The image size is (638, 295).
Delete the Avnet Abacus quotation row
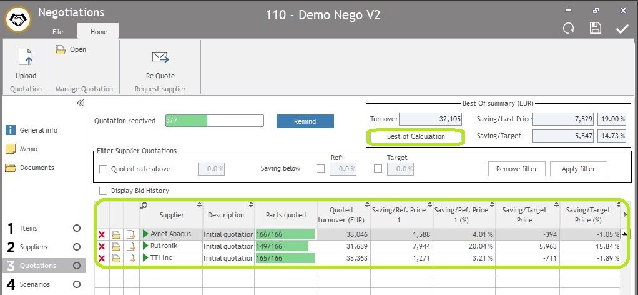point(102,234)
